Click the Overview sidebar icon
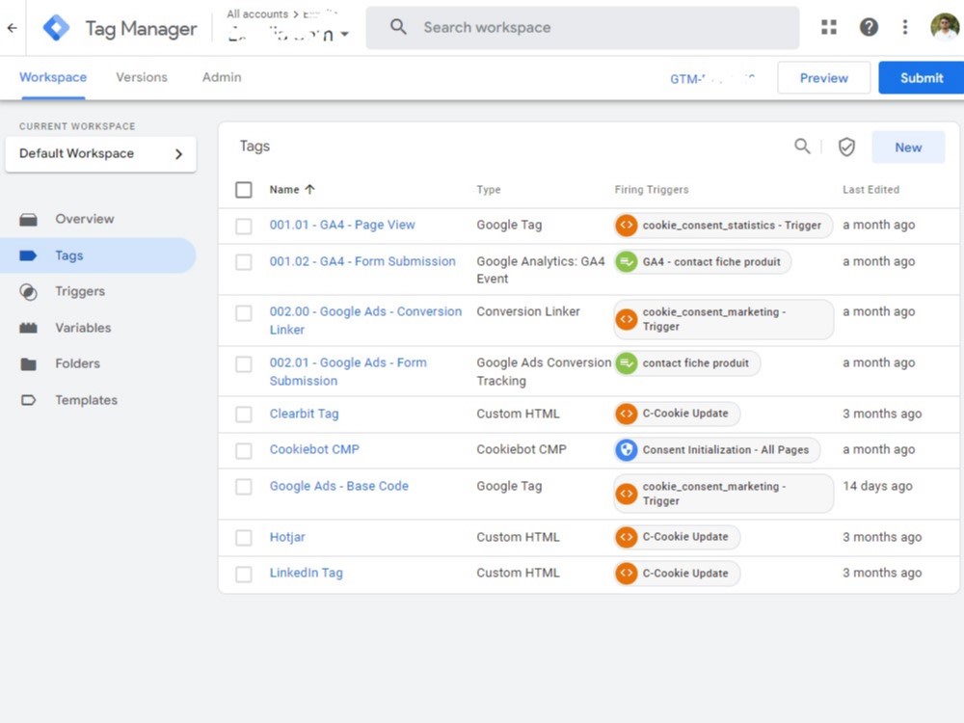The height and width of the screenshot is (723, 964). coord(28,220)
